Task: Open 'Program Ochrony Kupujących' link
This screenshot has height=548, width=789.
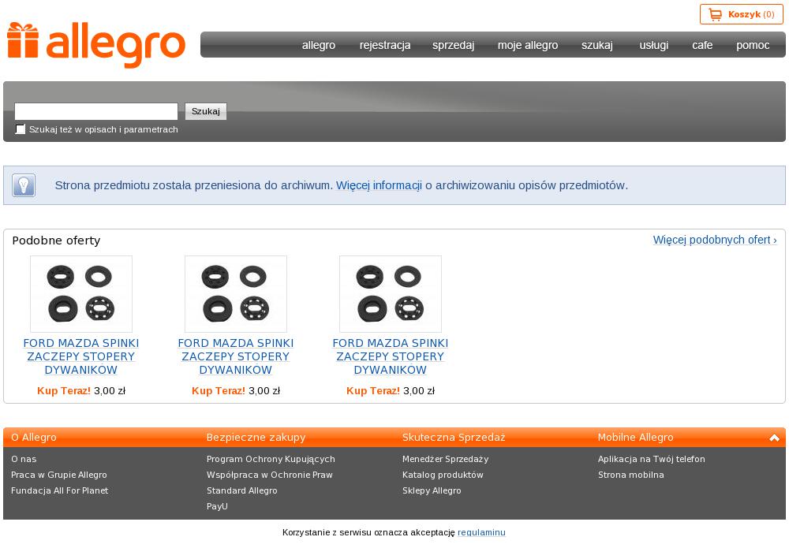Action: click(271, 459)
